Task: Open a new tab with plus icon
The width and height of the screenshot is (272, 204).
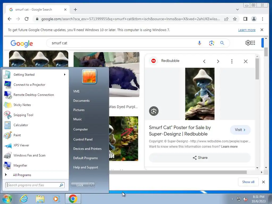Action: click(x=75, y=10)
